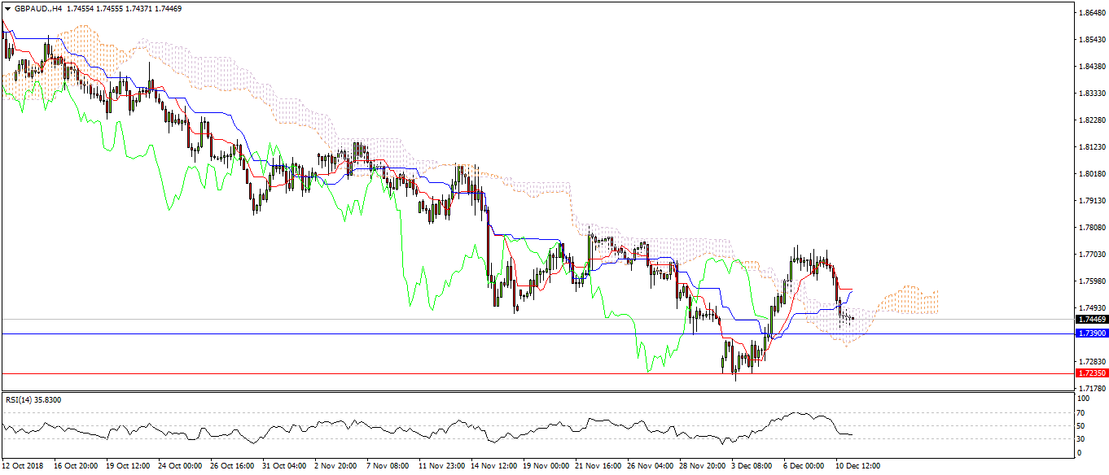Click price scale value 1.82280
1109x475 pixels.
point(1090,120)
